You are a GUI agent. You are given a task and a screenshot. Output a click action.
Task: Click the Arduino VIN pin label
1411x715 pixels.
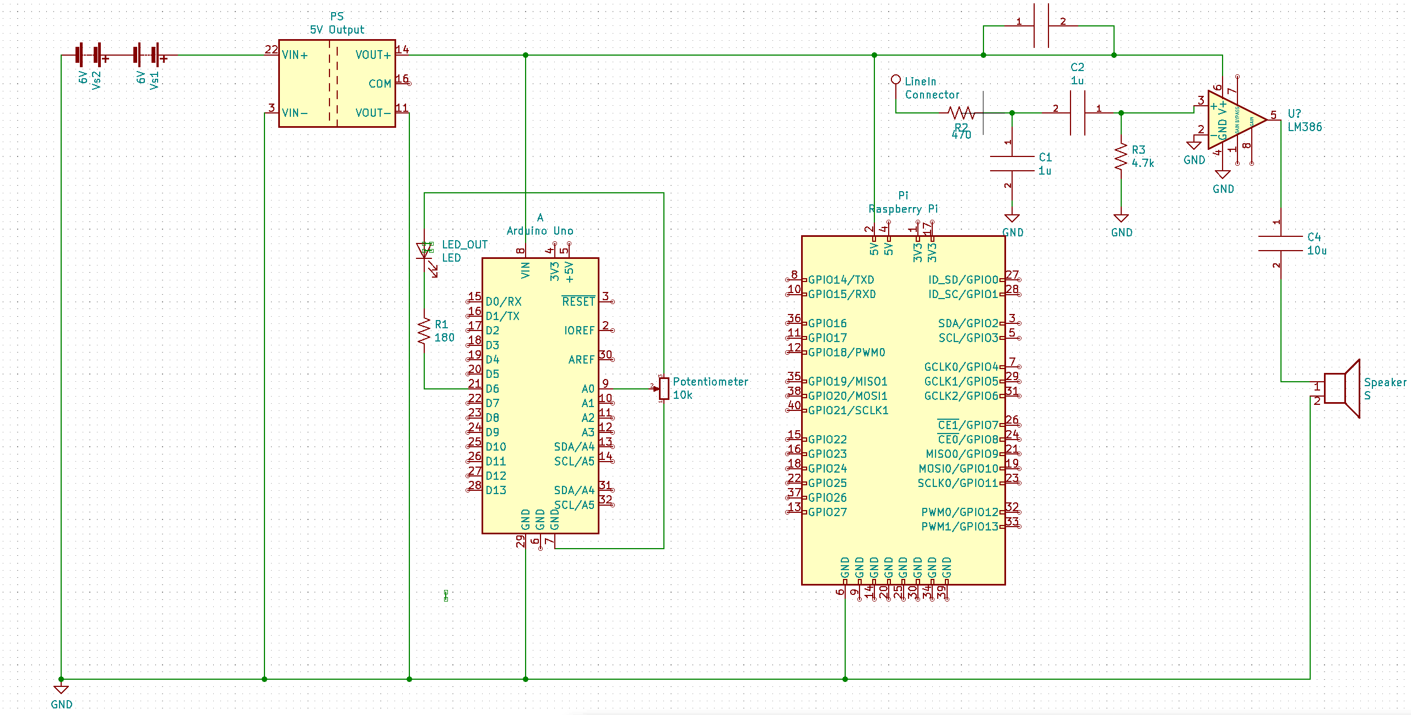point(526,270)
